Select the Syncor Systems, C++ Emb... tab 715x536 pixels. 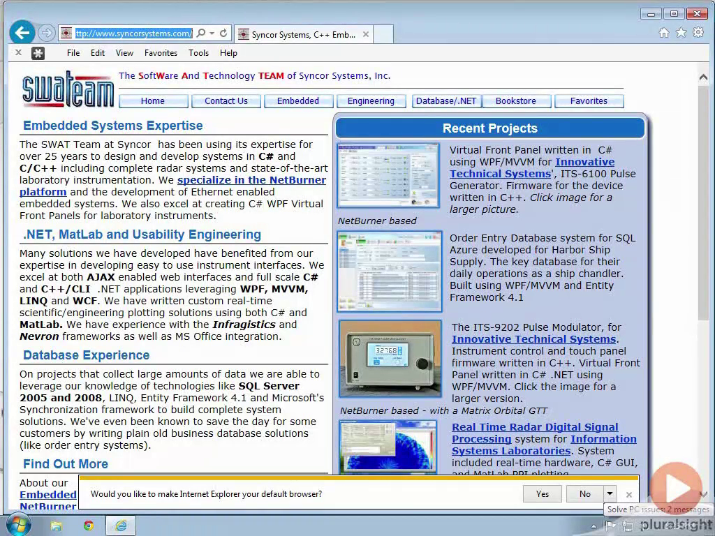(x=303, y=34)
